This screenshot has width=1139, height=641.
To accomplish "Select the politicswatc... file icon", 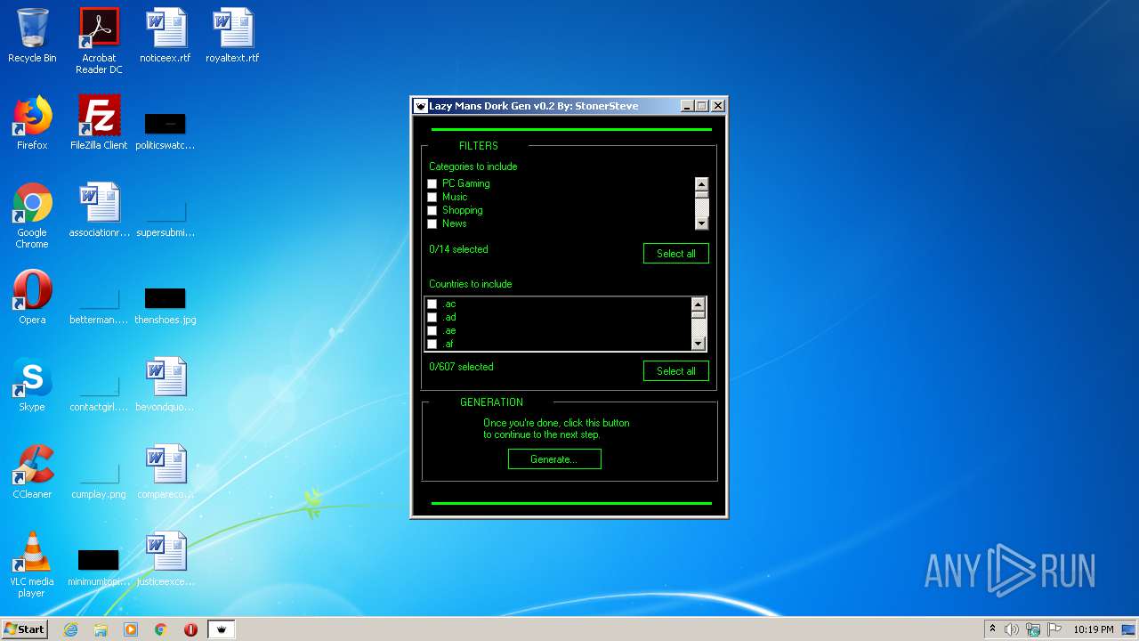I will coord(166,130).
